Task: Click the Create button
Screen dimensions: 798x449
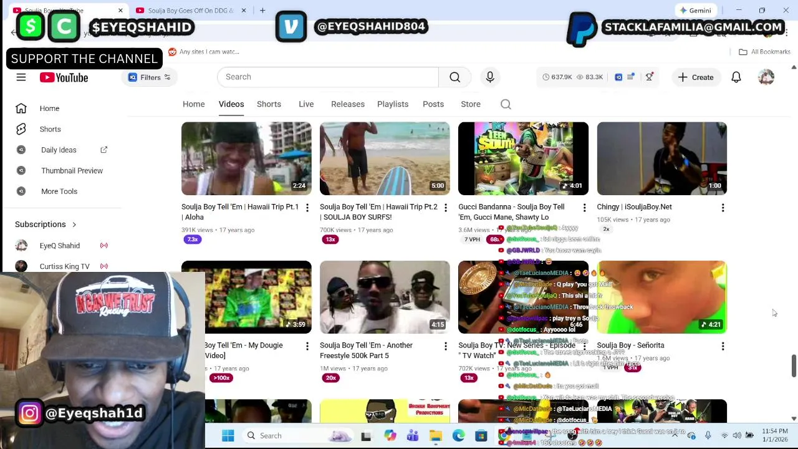Action: click(x=696, y=77)
